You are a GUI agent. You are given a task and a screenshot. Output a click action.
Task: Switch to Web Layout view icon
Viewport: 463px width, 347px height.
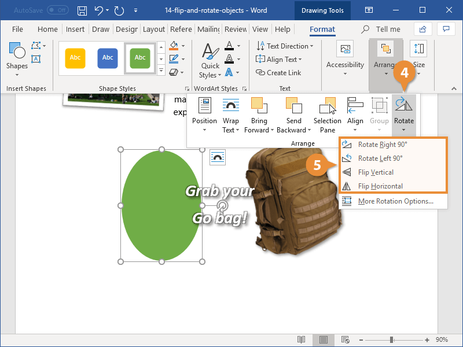[345, 339]
